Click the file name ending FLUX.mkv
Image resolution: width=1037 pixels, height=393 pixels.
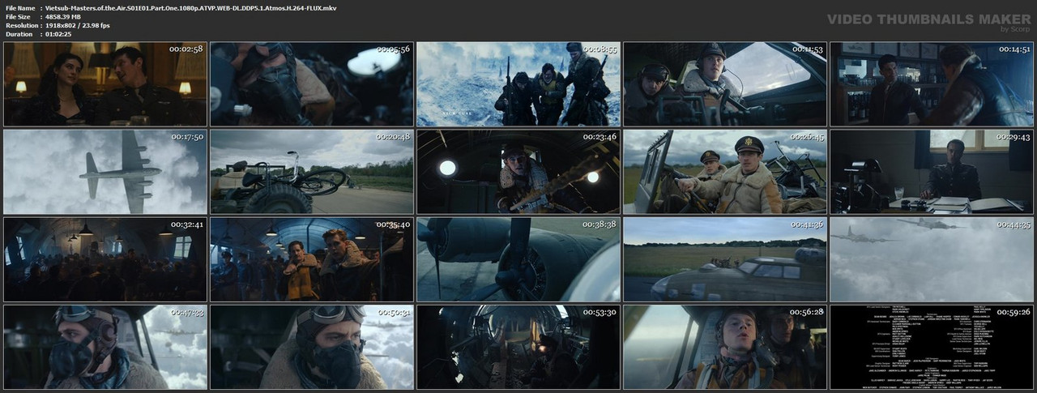pyautogui.click(x=191, y=8)
